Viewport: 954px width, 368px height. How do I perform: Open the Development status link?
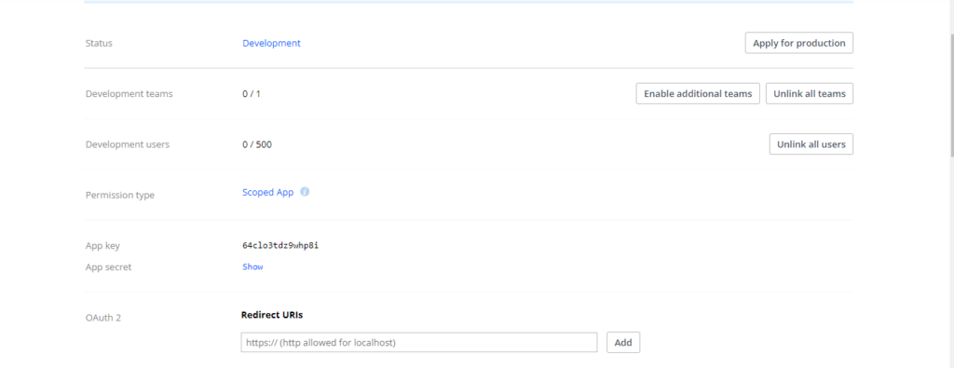(271, 43)
